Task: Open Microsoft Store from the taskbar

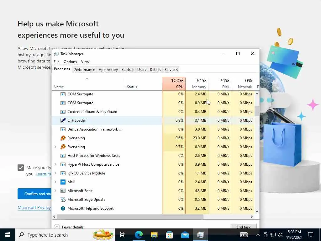Action: click(x=169, y=235)
